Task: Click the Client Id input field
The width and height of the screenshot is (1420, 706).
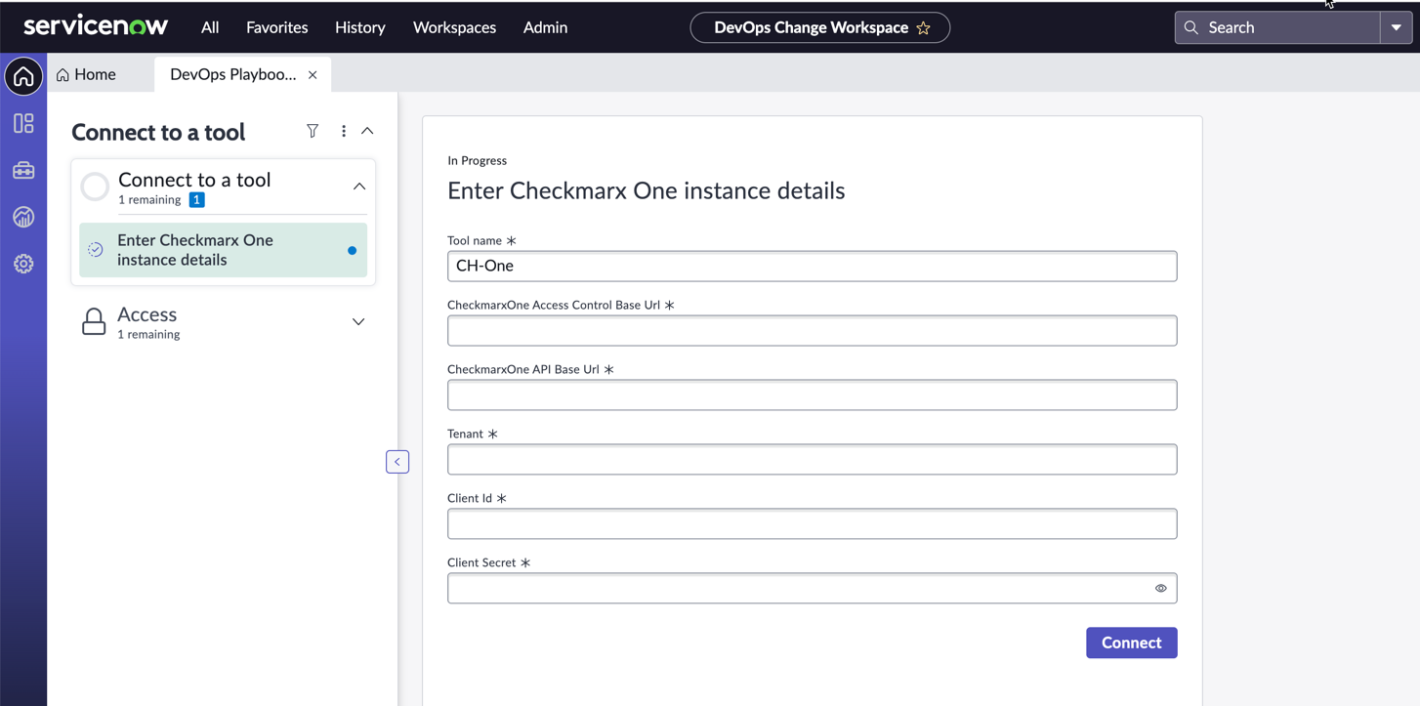Action: (812, 523)
